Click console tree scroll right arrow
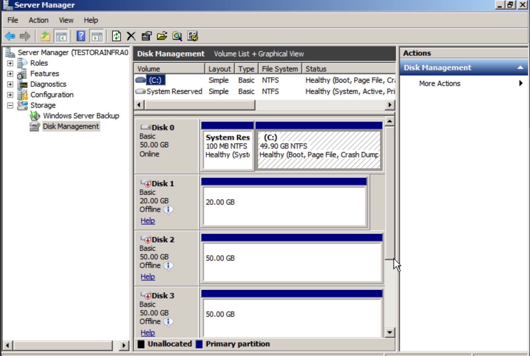 coord(124,345)
